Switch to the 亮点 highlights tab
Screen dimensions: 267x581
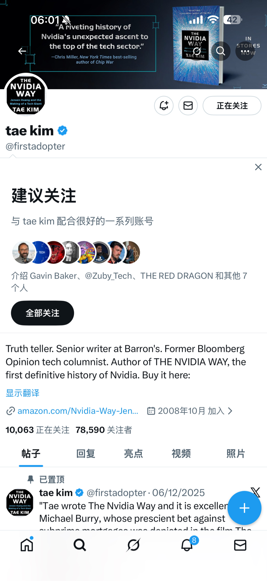pos(133,454)
